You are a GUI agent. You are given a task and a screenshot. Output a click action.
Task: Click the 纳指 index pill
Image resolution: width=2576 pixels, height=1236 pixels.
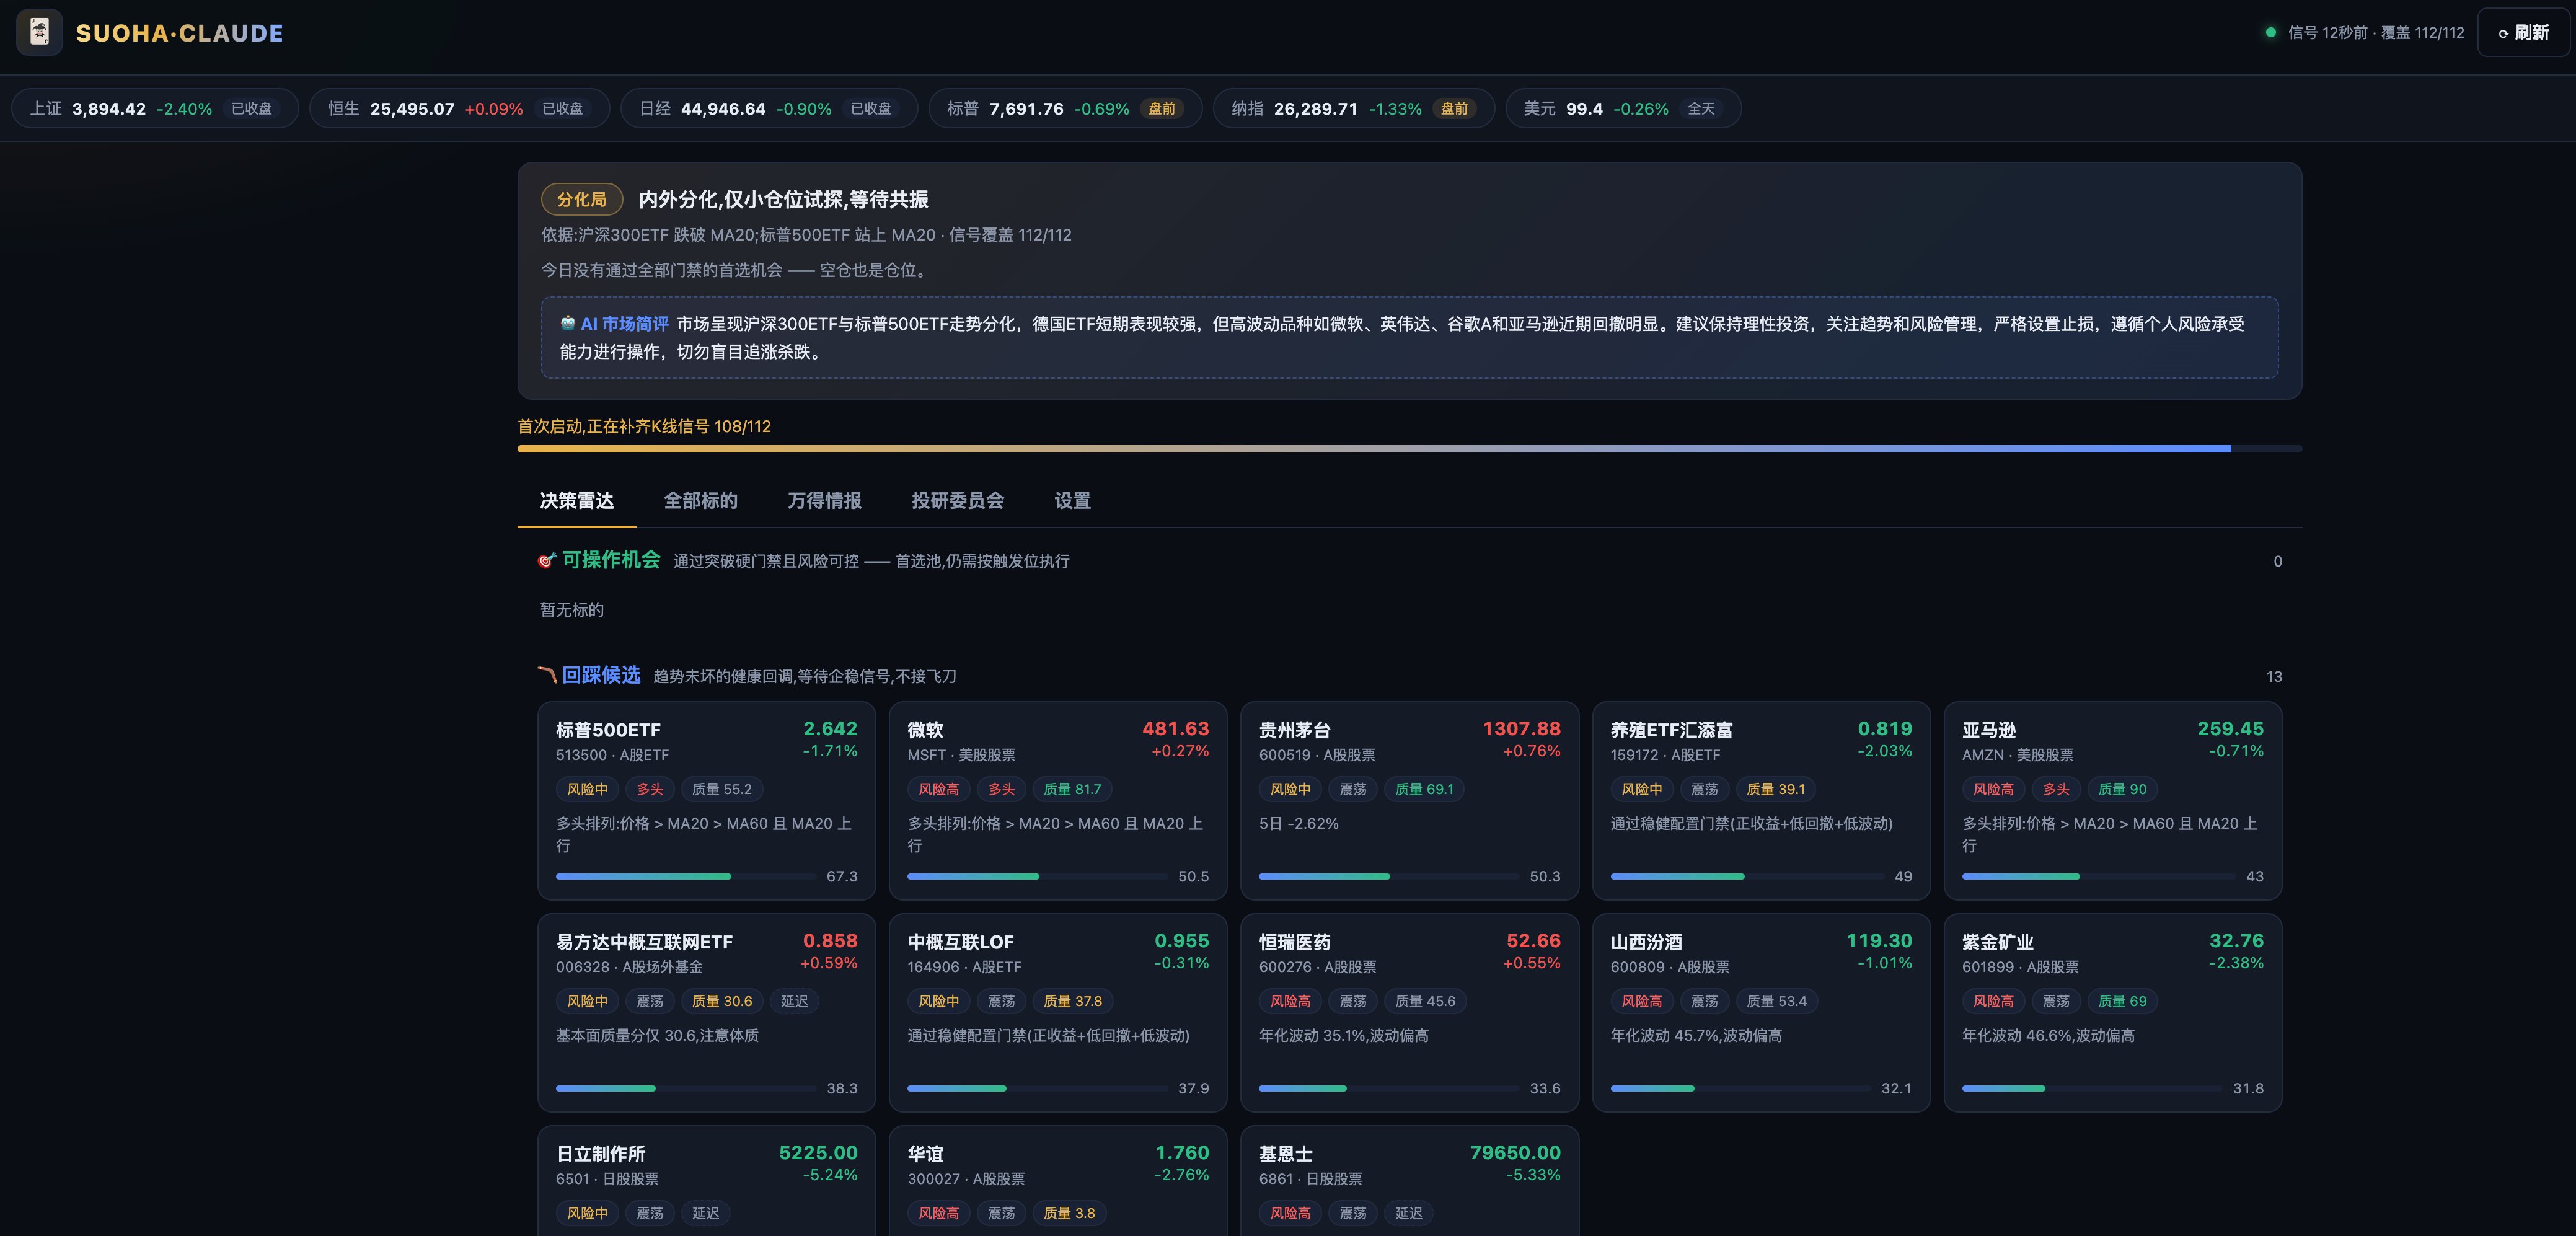[1353, 108]
